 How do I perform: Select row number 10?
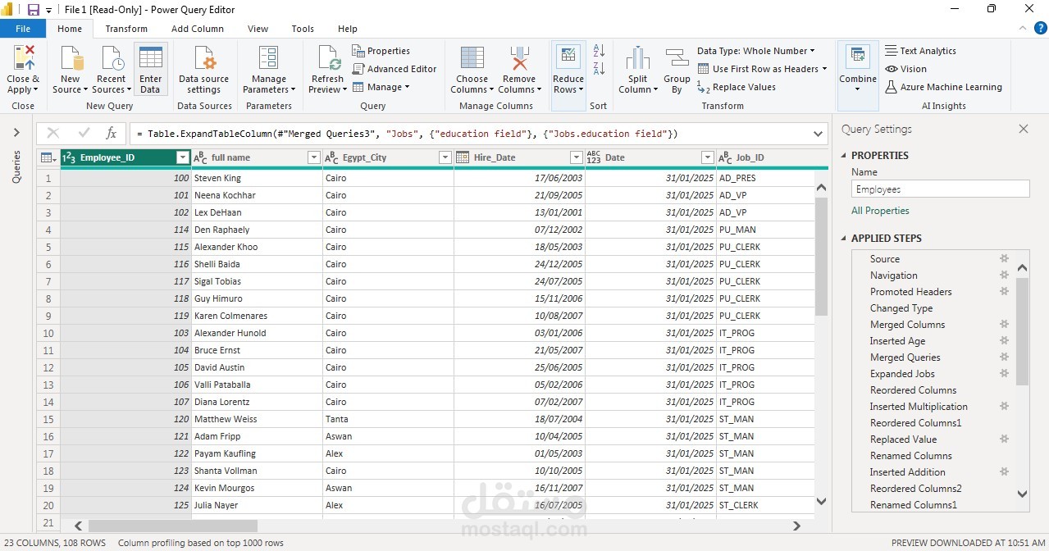(x=48, y=333)
